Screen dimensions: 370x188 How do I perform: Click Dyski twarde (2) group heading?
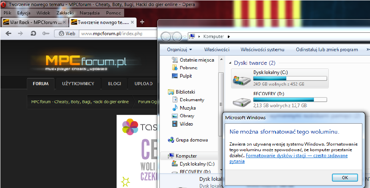[255, 63]
